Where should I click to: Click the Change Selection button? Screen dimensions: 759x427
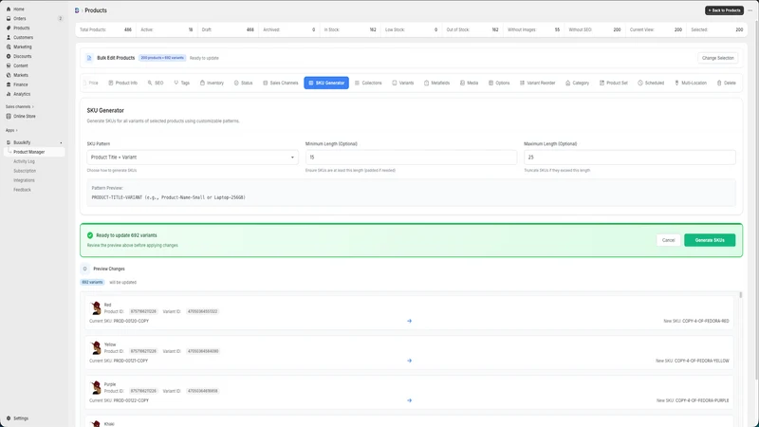tap(718, 58)
